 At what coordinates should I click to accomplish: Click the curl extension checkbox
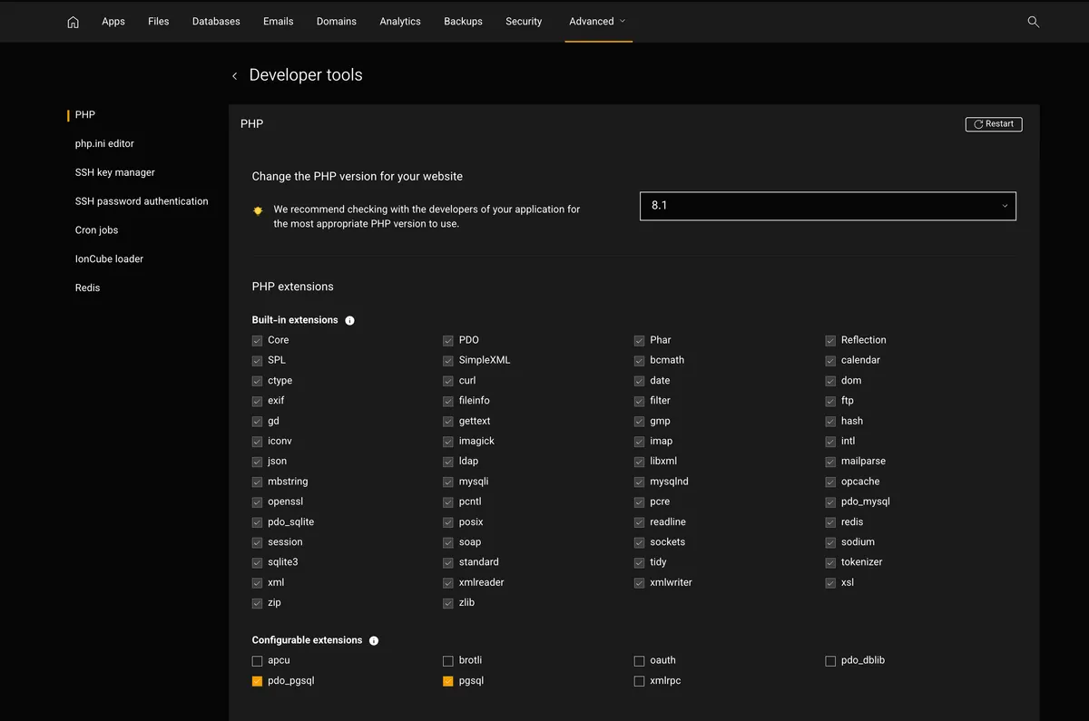point(448,381)
